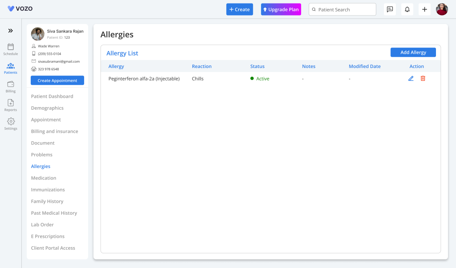
Task: Click the Active status cell
Action: pyautogui.click(x=260, y=79)
